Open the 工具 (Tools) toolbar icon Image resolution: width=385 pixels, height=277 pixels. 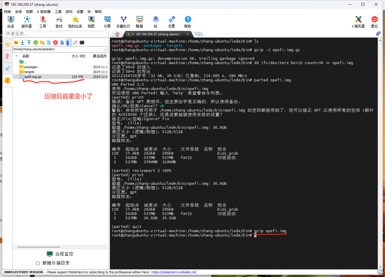click(43, 22)
